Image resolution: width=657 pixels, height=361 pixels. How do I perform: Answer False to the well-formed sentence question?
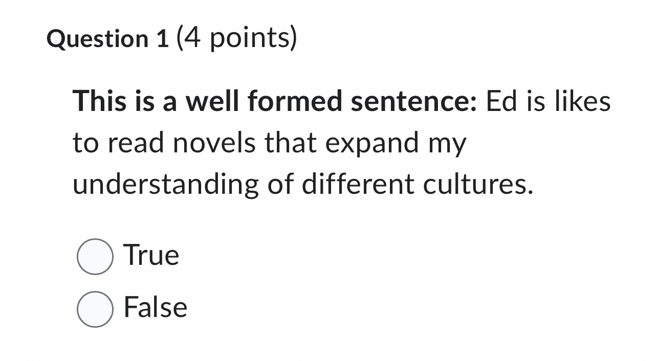click(95, 308)
